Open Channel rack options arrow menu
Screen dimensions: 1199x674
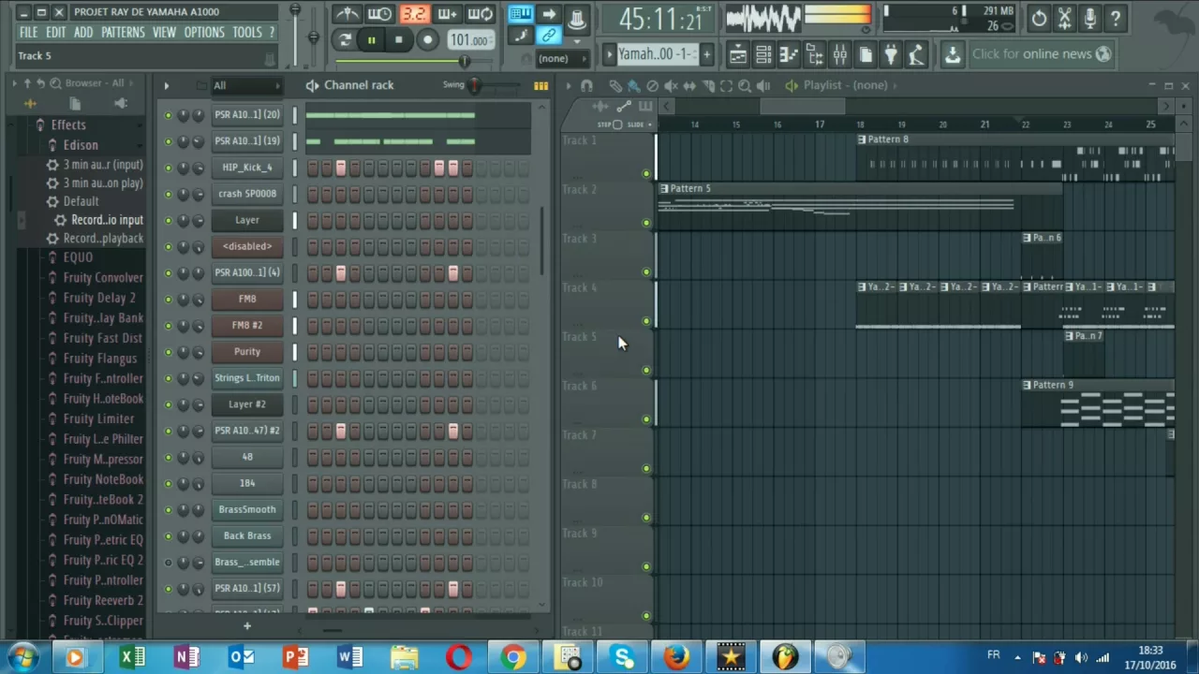[x=167, y=85]
